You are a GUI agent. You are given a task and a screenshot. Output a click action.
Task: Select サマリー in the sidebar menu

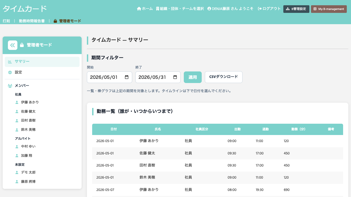[42, 62]
